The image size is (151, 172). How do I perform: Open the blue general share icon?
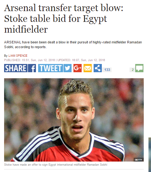[98, 68]
